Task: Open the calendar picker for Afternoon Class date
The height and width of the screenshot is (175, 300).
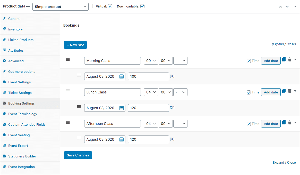Action: tap(121, 139)
